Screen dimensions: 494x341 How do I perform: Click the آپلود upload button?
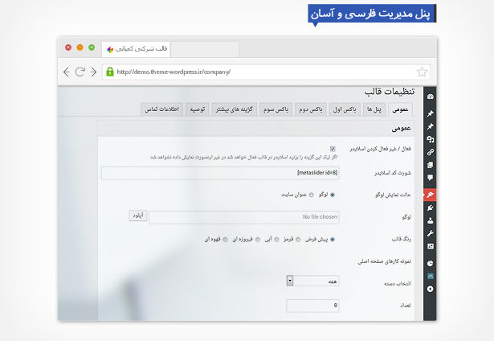click(137, 216)
